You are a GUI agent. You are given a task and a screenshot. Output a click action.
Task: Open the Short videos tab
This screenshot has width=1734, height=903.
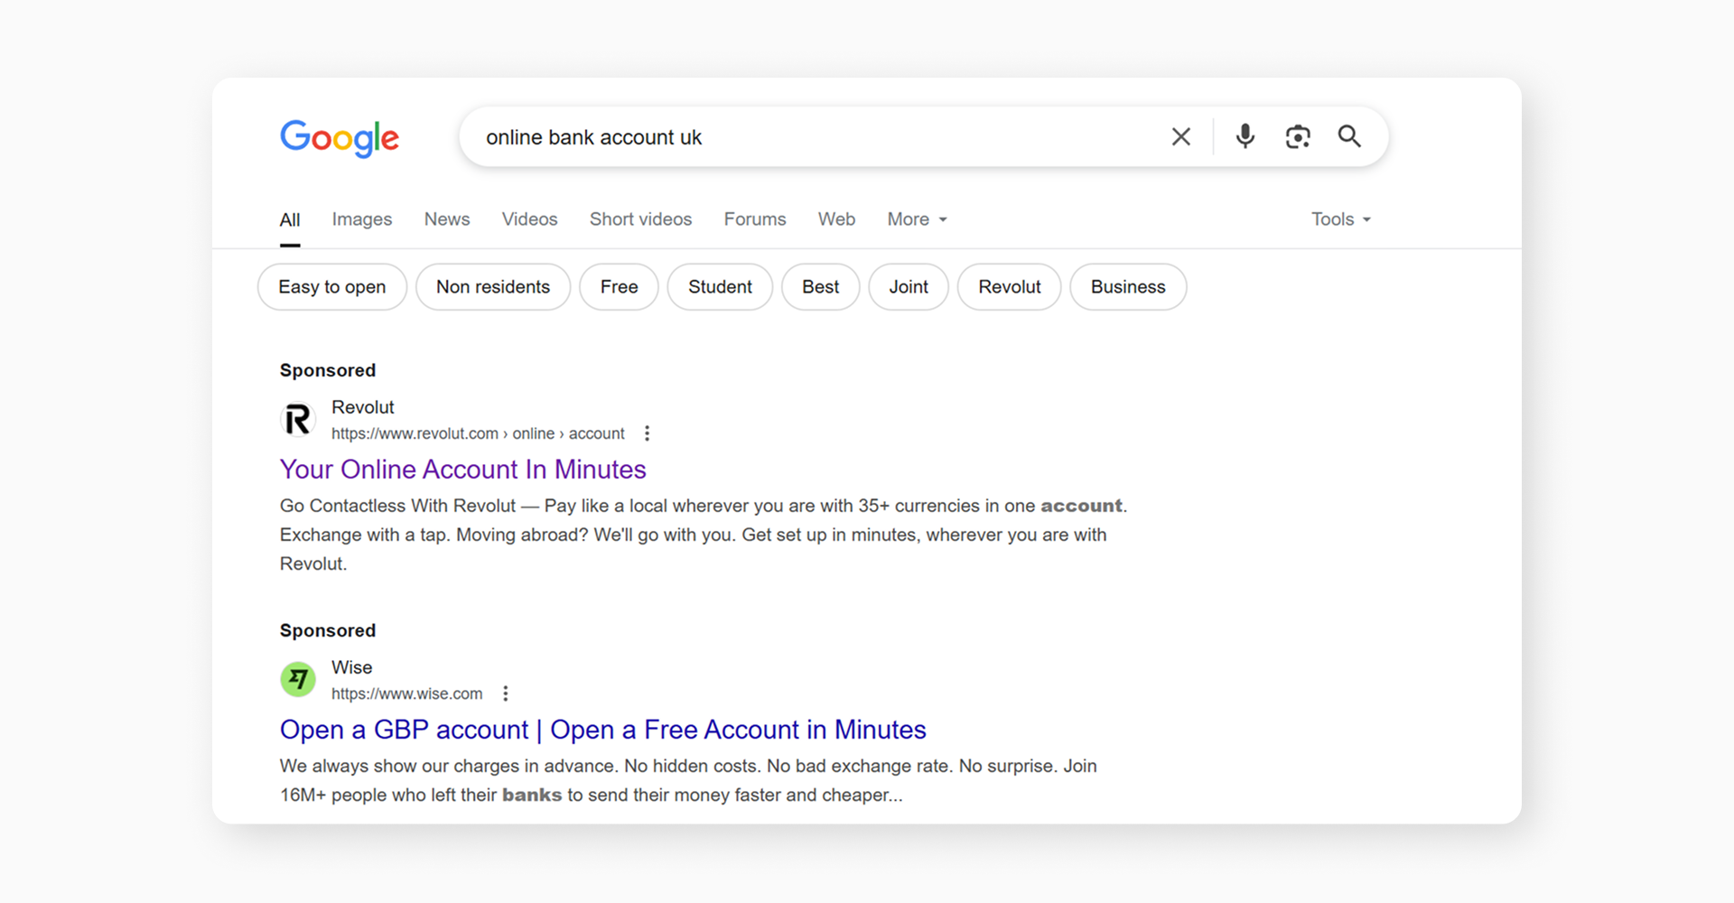pos(641,219)
